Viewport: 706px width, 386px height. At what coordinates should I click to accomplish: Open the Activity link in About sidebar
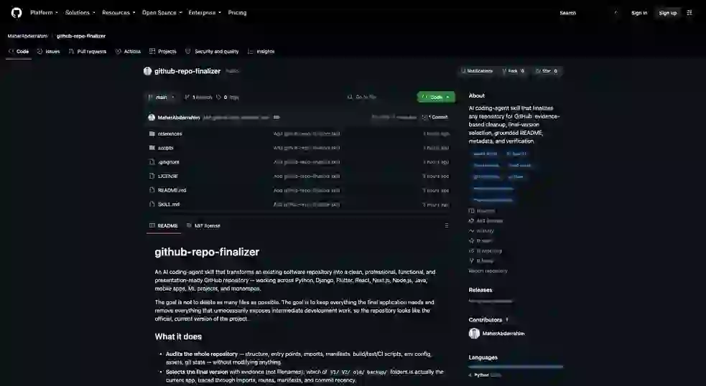click(481, 231)
